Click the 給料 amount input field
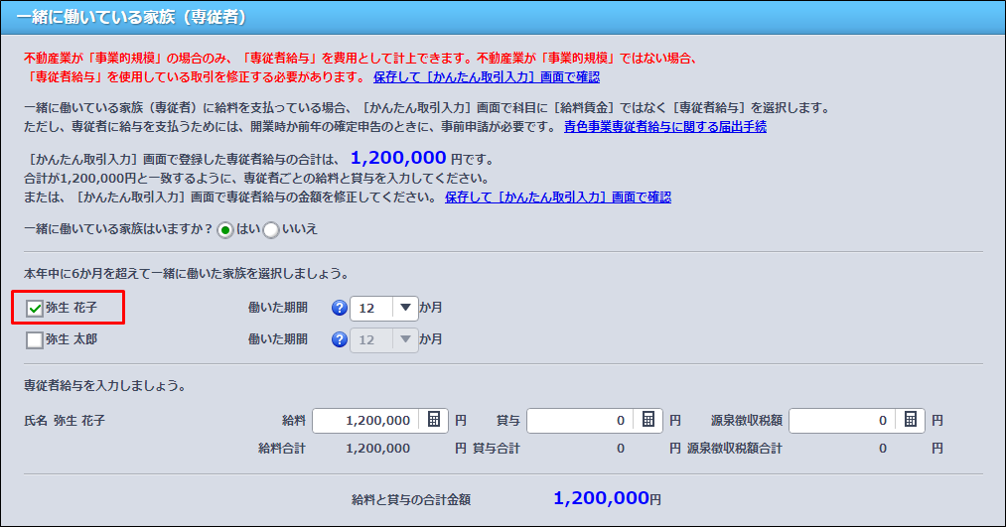1006x527 pixels. (x=364, y=420)
